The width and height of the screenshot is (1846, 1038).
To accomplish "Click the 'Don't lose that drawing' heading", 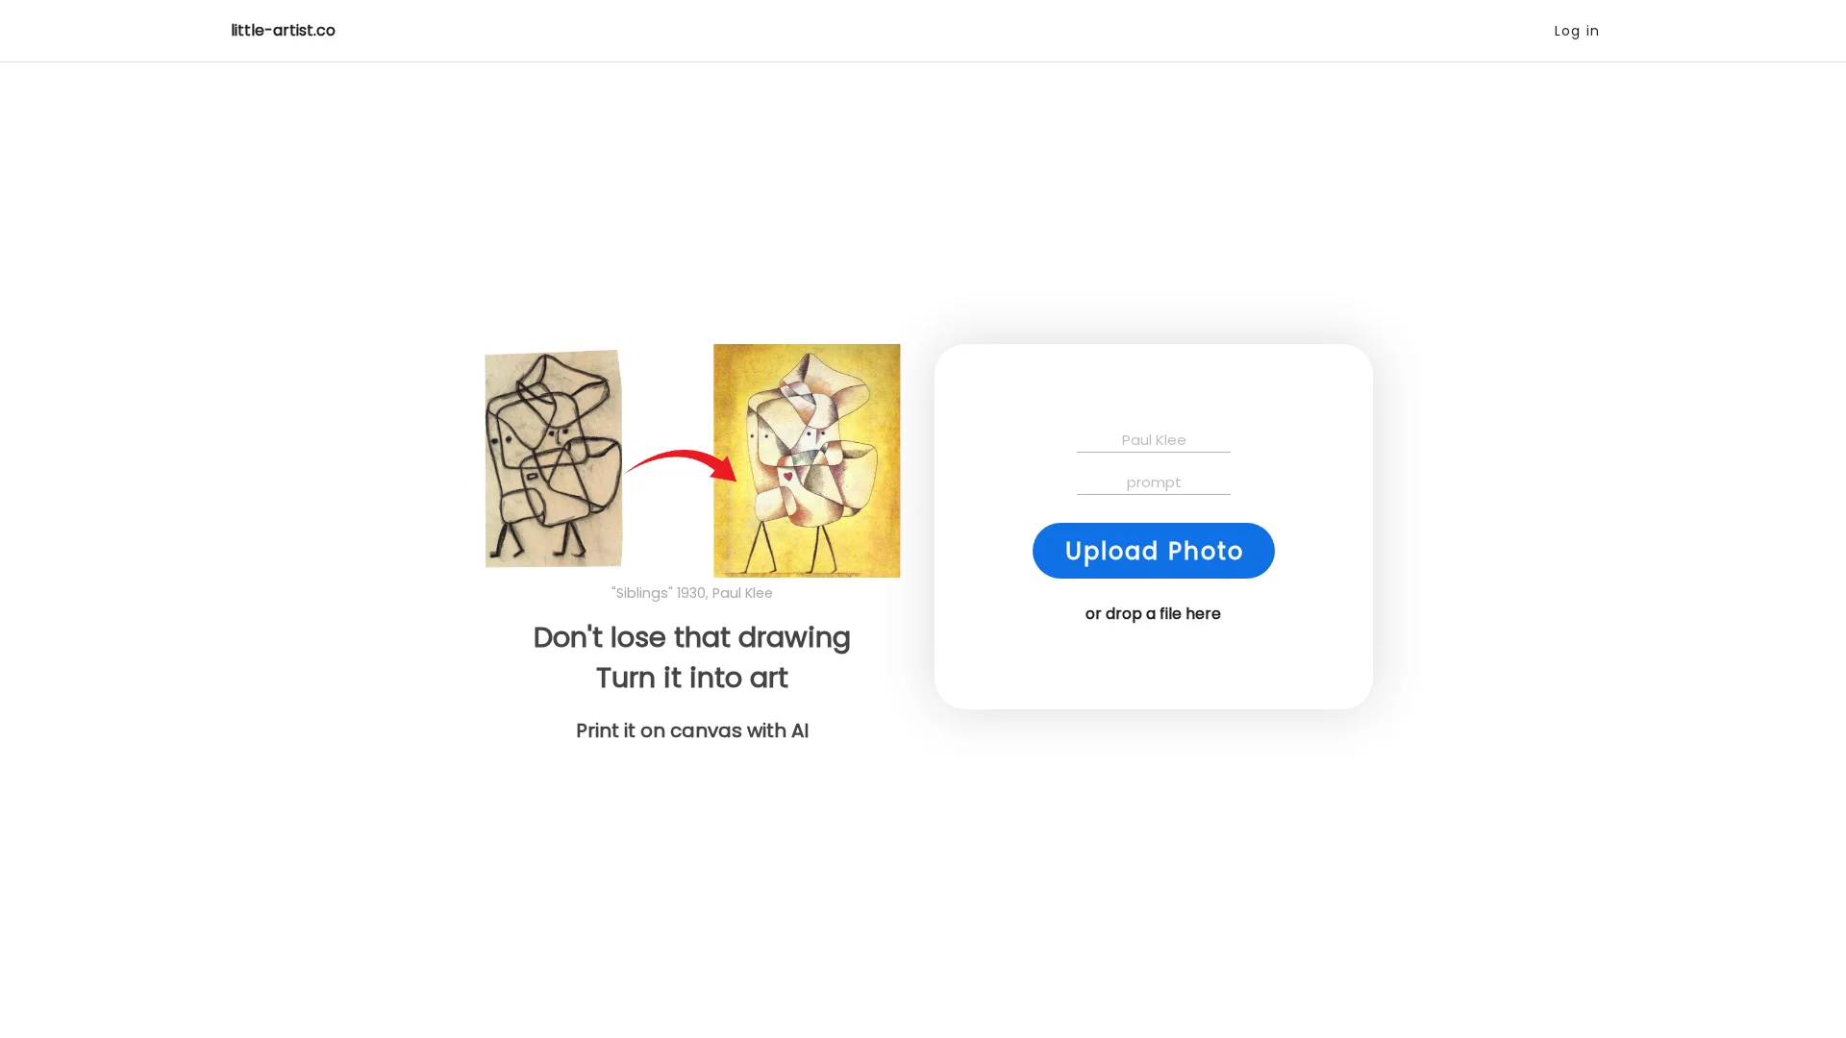I will [691, 637].
